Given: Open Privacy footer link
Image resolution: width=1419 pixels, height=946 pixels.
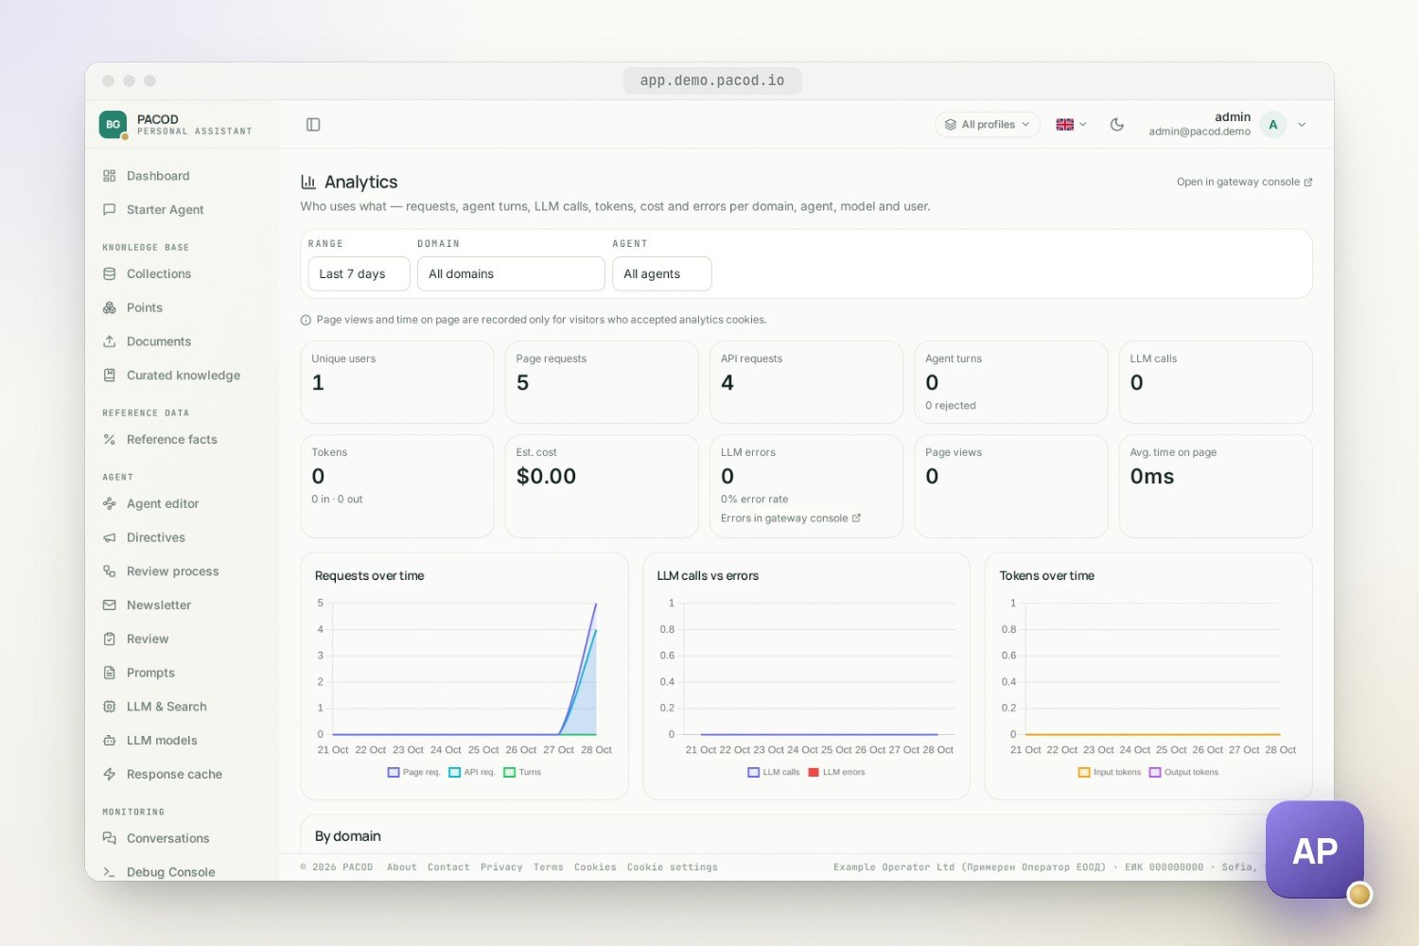Looking at the screenshot, I should (501, 867).
